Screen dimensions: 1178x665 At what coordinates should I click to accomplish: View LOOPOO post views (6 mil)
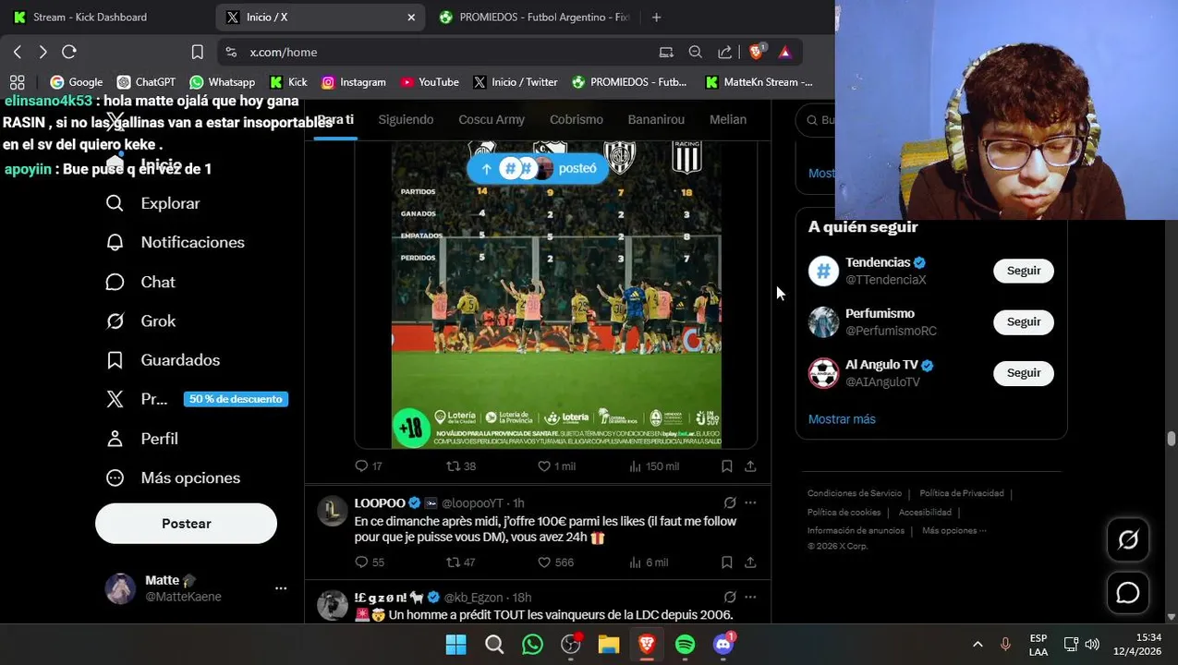(649, 562)
